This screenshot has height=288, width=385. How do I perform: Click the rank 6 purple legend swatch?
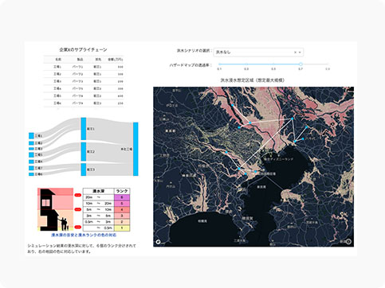click(x=122, y=197)
